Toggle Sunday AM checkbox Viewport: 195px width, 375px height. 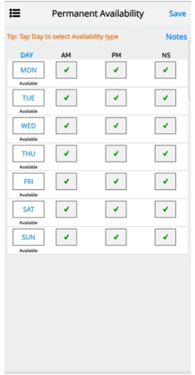67,237
